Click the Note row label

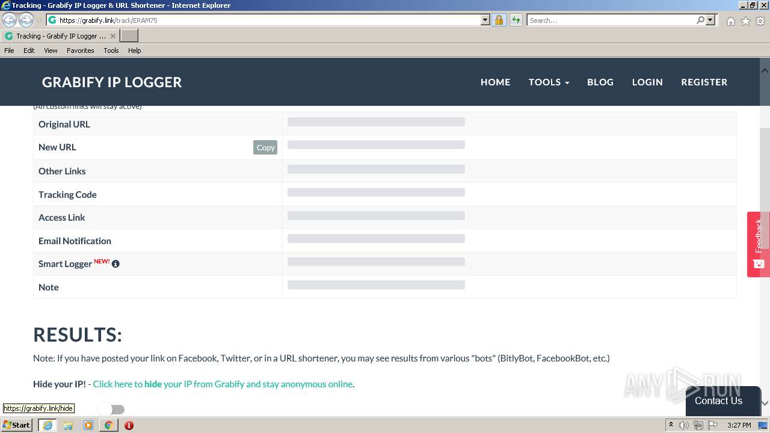(49, 287)
